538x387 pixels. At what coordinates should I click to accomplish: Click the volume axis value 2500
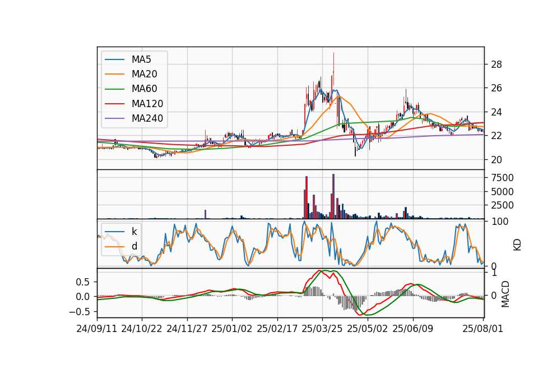[502, 205]
